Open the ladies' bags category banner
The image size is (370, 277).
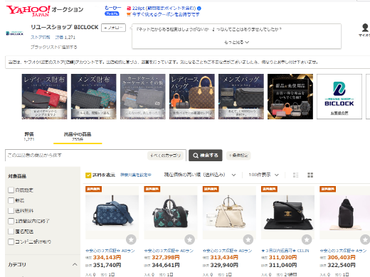point(192,97)
